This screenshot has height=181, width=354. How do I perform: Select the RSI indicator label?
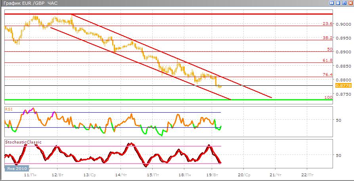[x=9, y=108]
